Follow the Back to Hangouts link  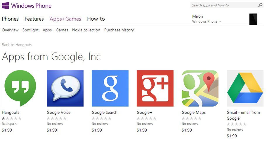click(x=17, y=45)
